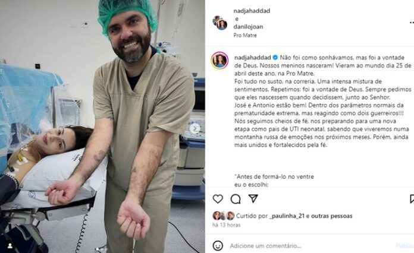
Task: Click nadjahaddad username in the caption
Action: pyautogui.click(x=253, y=58)
